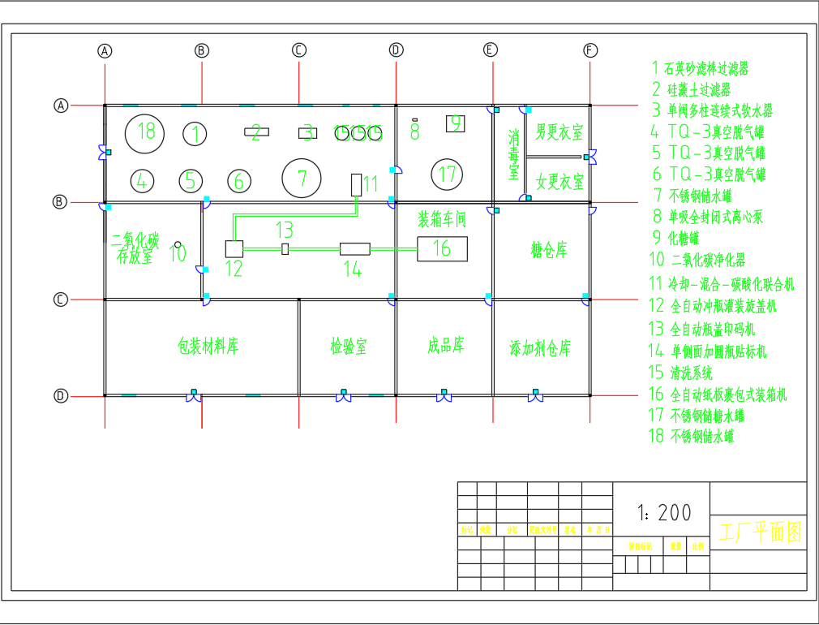Click room label 检验室

349,346
